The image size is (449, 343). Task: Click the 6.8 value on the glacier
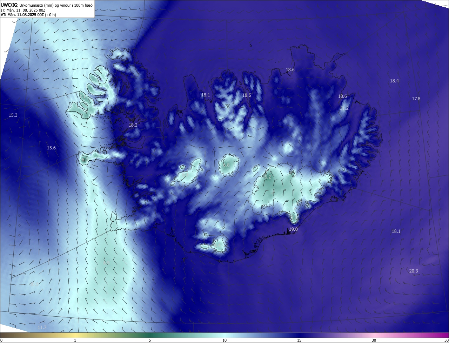(226, 165)
